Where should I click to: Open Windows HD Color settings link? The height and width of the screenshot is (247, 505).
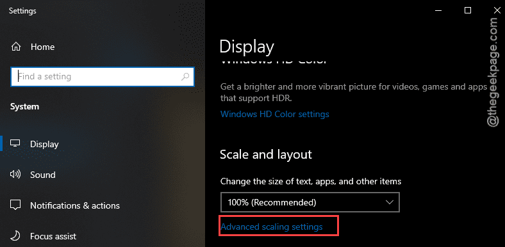[275, 114]
